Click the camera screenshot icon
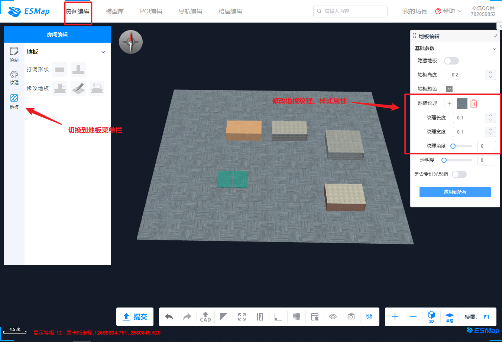Image resolution: width=502 pixels, height=342 pixels. coord(351,317)
